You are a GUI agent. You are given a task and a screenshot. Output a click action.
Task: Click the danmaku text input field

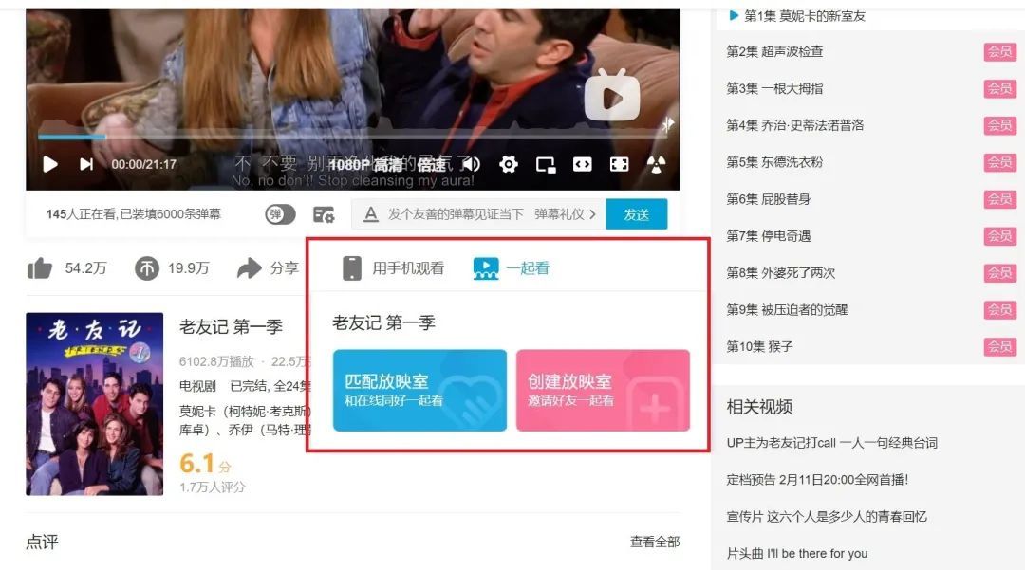456,214
